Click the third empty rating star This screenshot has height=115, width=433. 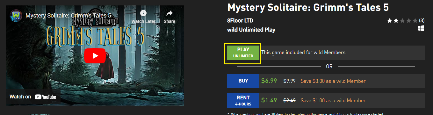point(402,21)
